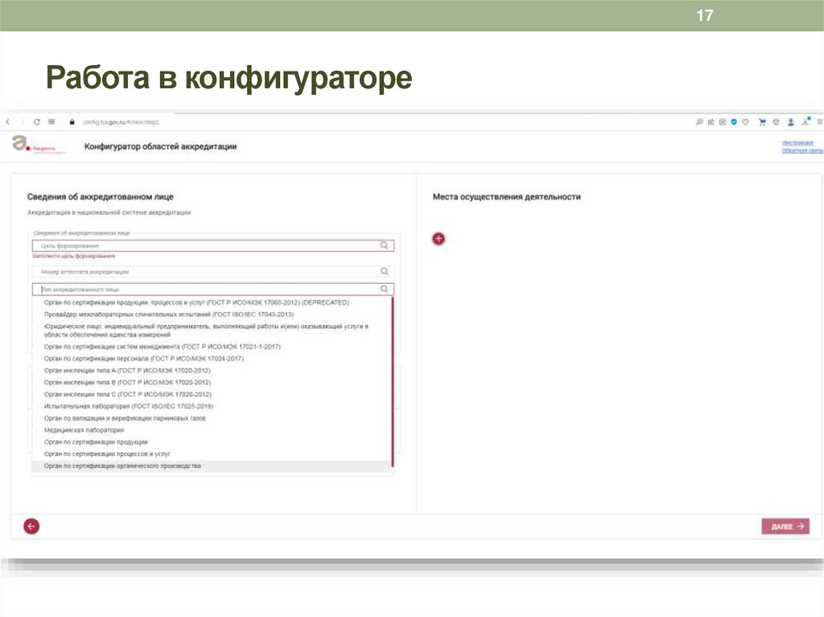
Task: Click the page reload icon
Action: coord(37,121)
